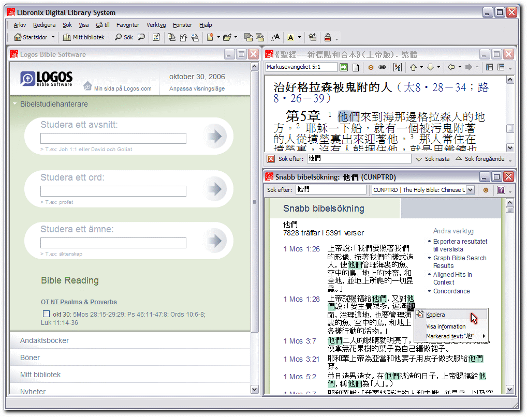This screenshot has height=417, width=527.
Task: Open the Redigera menu
Action: point(45,25)
